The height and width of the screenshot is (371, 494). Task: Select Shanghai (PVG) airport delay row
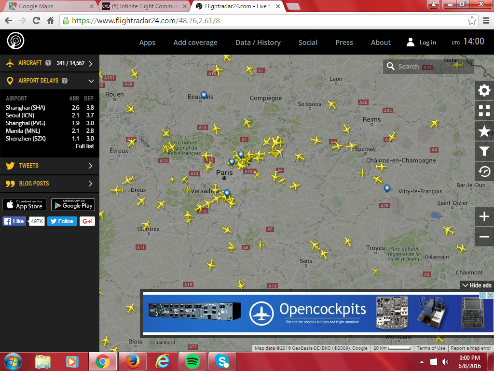(50, 123)
